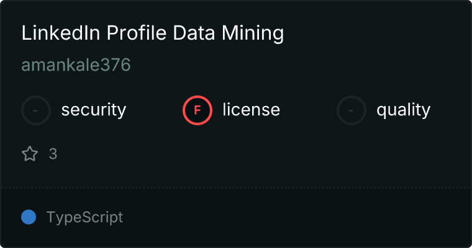Click empty card space right of the author name
Image resolution: width=472 pixels, height=248 pixels.
coord(279,66)
